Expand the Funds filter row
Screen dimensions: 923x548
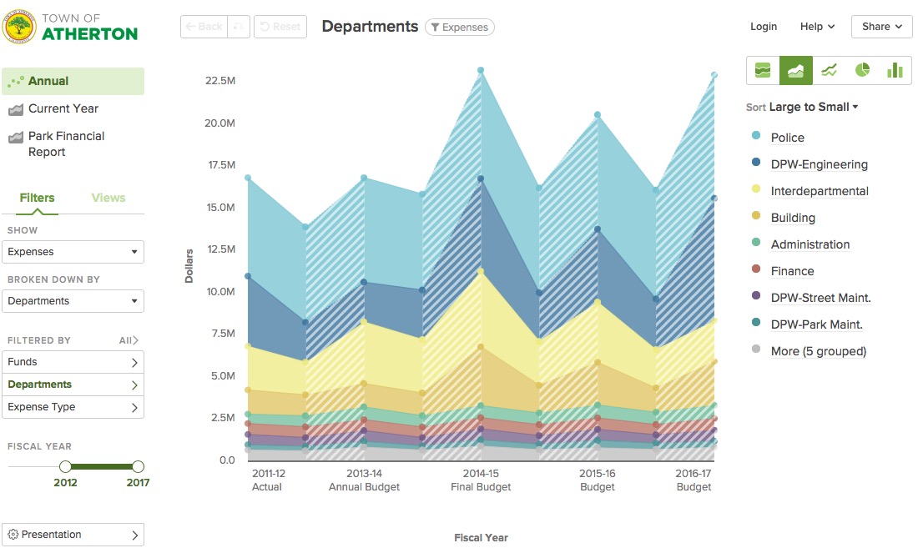pyautogui.click(x=75, y=362)
